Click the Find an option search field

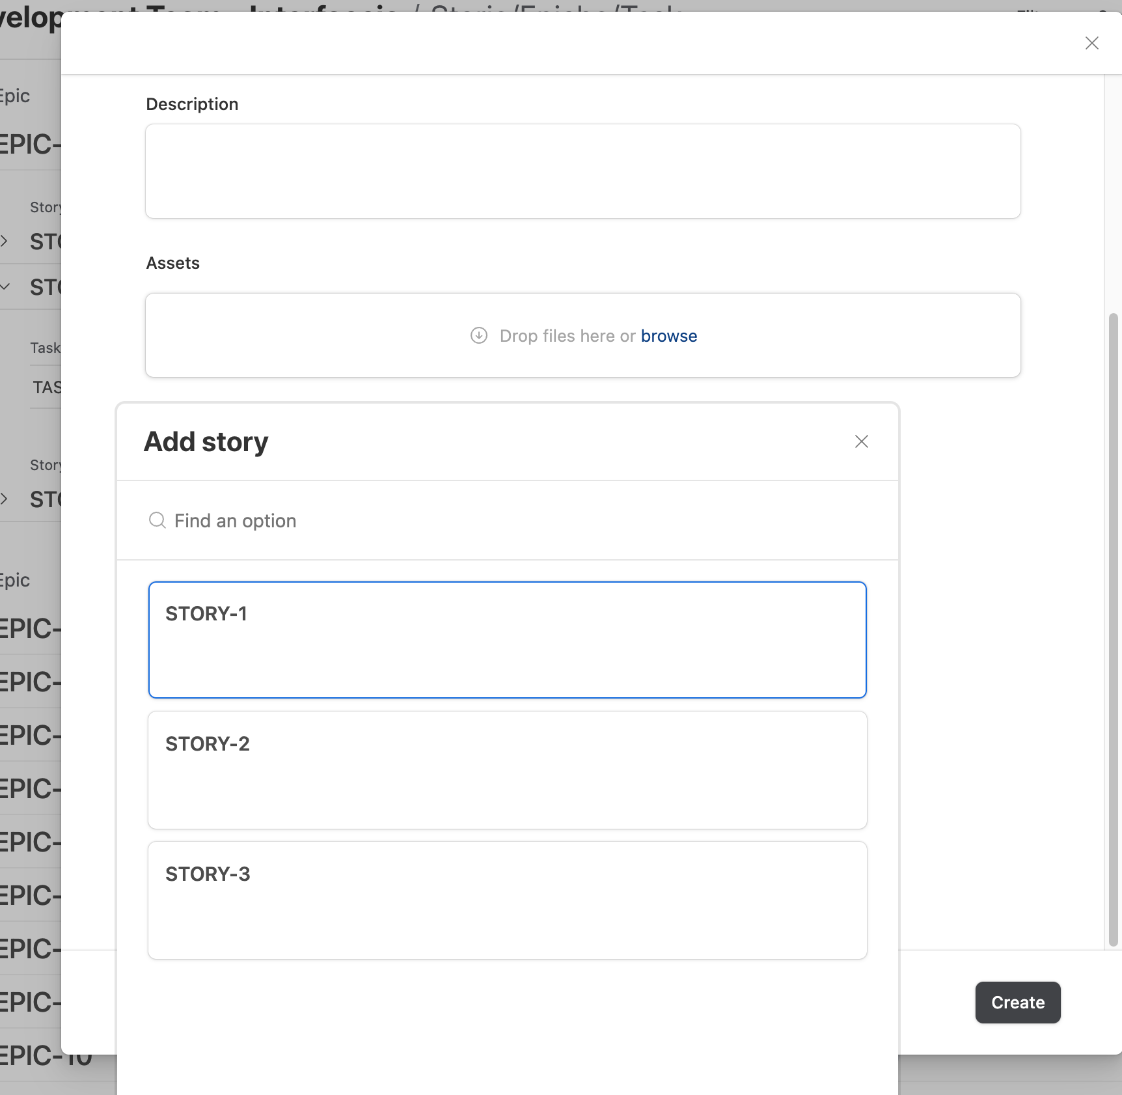click(x=508, y=521)
